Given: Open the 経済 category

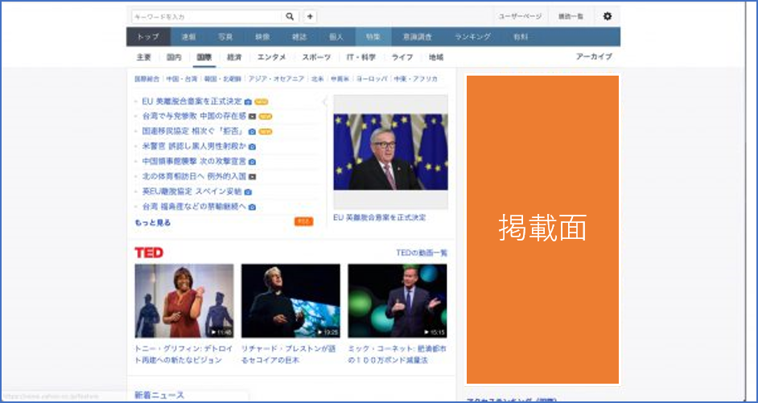Looking at the screenshot, I should click(235, 57).
